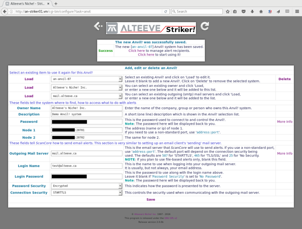Click Delete to remove selected Anvil
302x229 pixels.
pos(285,79)
